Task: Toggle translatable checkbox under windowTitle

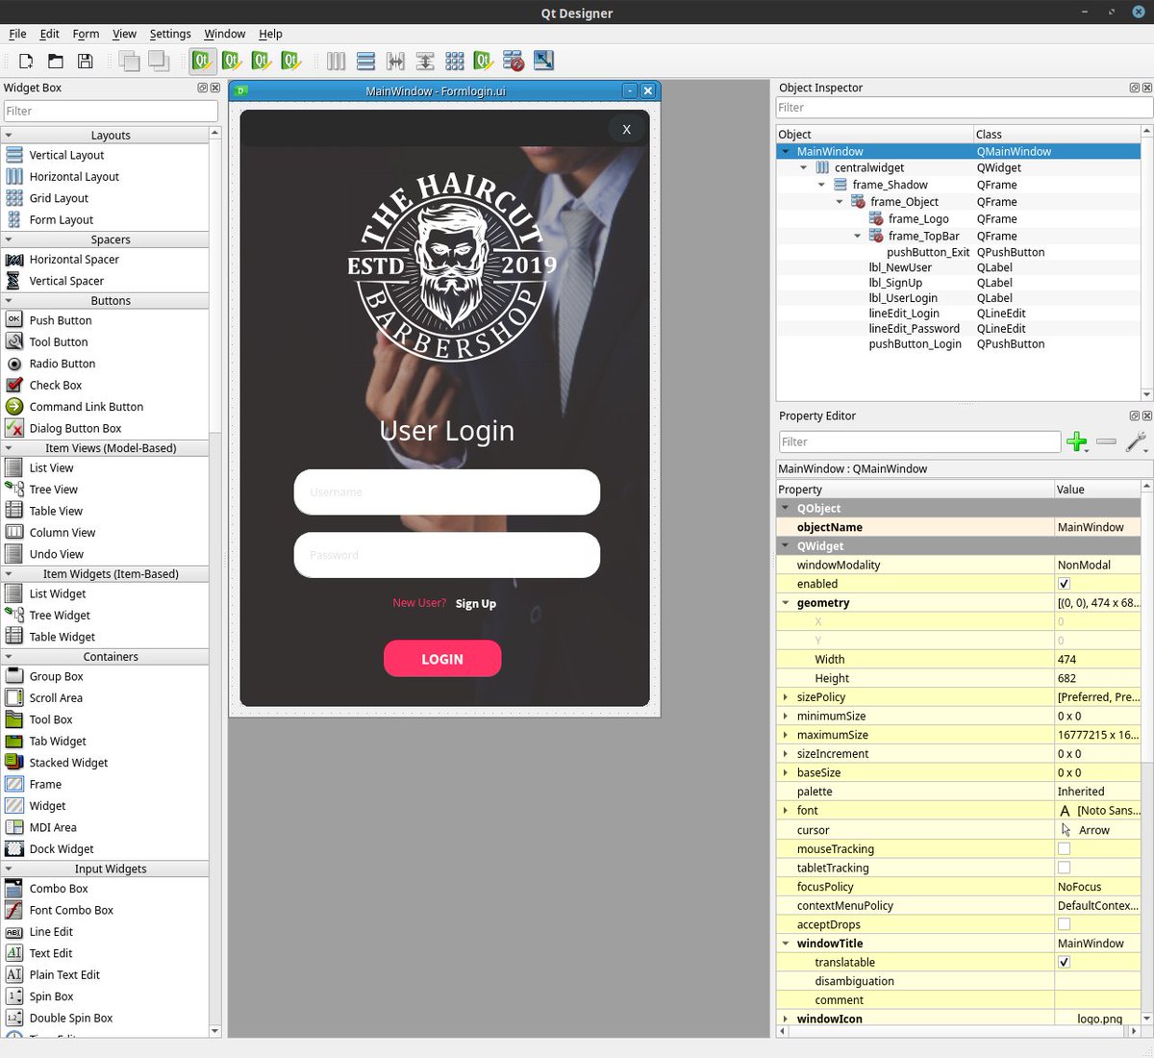Action: pyautogui.click(x=1064, y=962)
